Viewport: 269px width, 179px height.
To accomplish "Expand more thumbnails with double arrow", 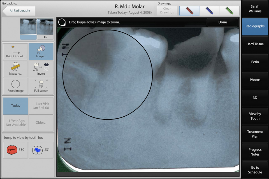I will [45, 37].
